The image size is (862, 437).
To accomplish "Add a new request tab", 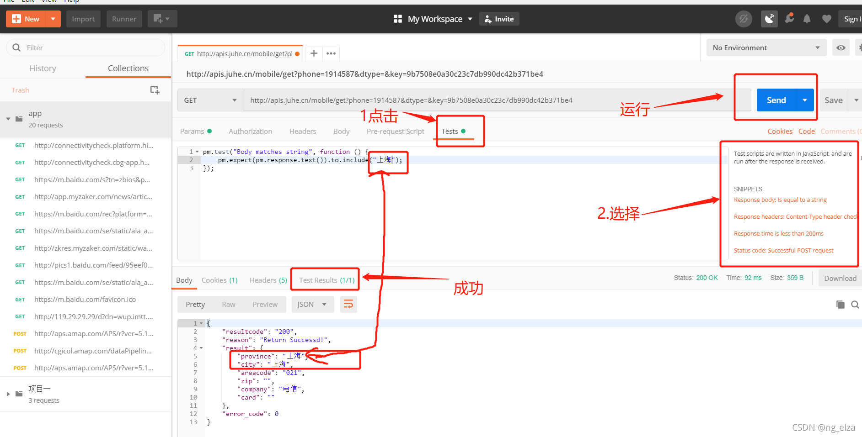I will tap(314, 53).
